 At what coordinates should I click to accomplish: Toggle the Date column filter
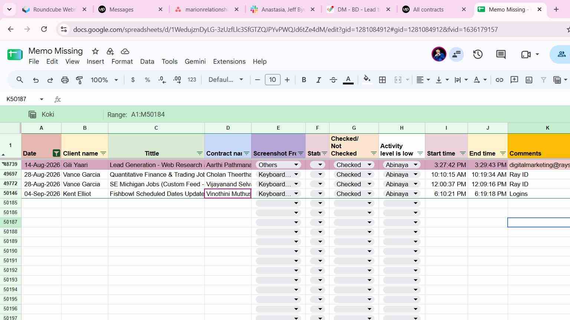56,153
